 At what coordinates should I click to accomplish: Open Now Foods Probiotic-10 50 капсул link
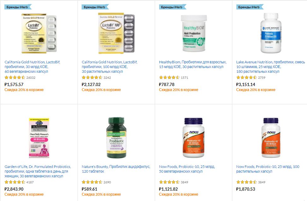click(187, 169)
